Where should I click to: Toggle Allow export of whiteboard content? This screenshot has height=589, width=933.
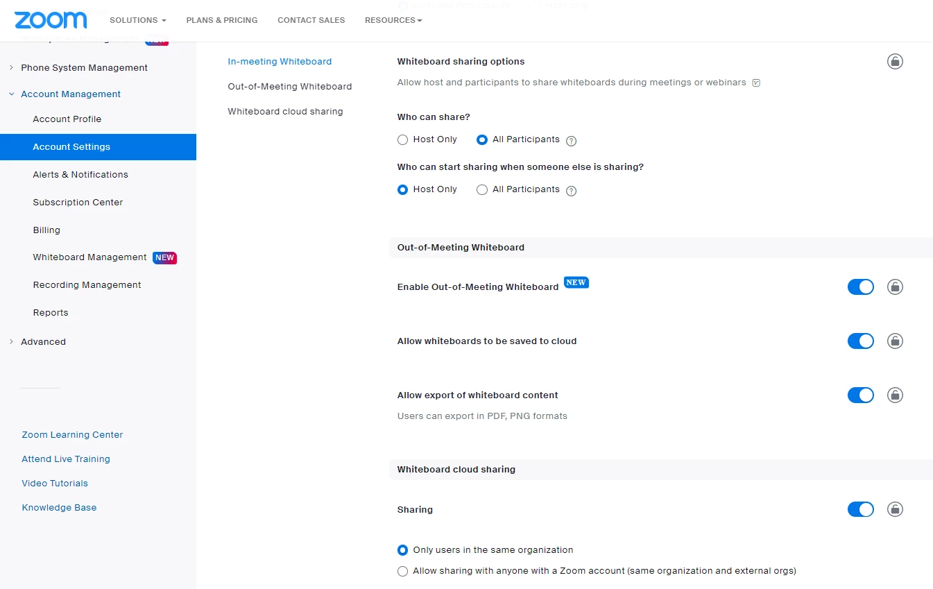pyautogui.click(x=861, y=395)
